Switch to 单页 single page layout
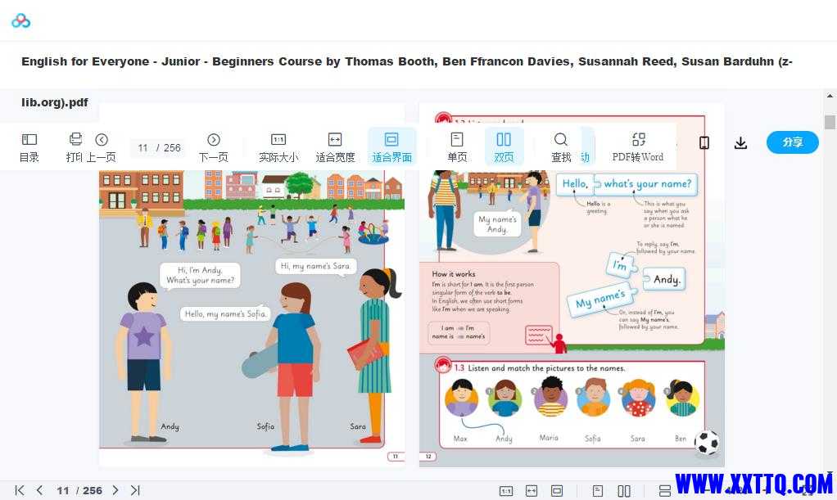This screenshot has height=500, width=837. 457,147
